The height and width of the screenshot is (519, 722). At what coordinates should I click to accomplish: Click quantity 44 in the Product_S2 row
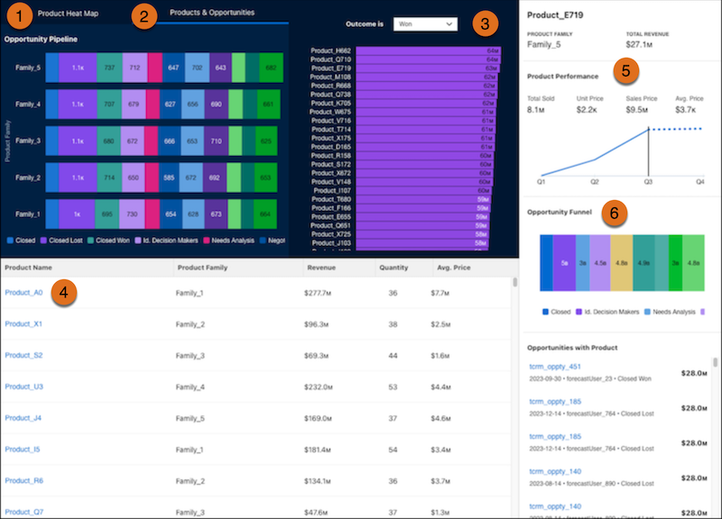click(393, 356)
